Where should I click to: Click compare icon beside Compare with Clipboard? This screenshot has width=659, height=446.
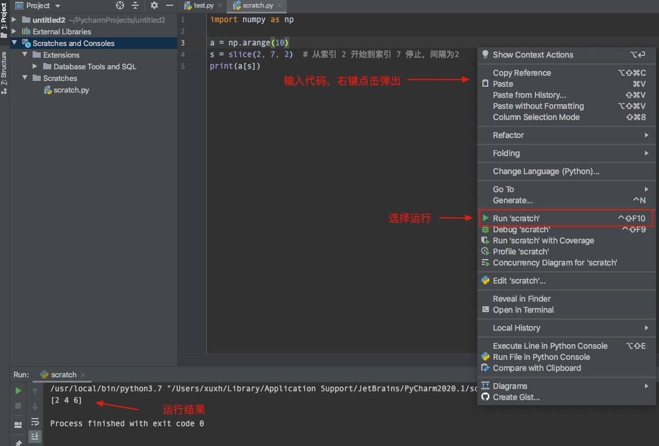coord(485,368)
